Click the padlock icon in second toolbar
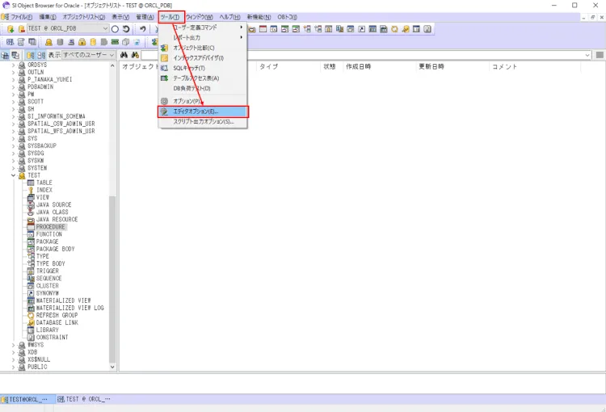This screenshot has height=412, width=606. tap(82, 42)
